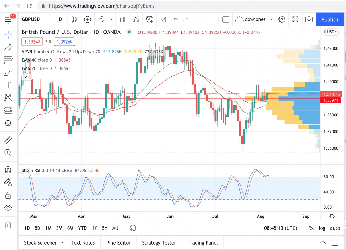
Task: Start bar replay mode
Action: (x=163, y=19)
